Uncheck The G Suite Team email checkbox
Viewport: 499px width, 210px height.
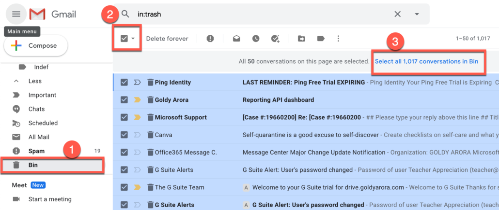124,187
